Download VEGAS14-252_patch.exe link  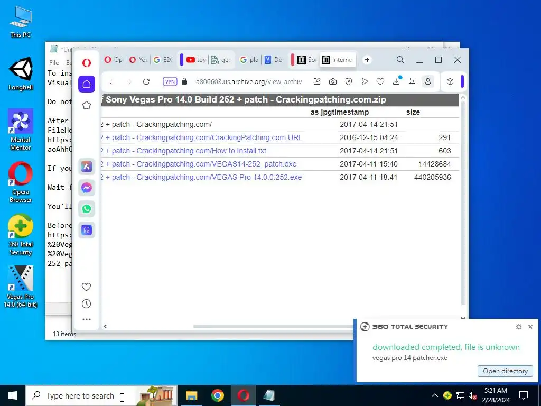point(199,164)
